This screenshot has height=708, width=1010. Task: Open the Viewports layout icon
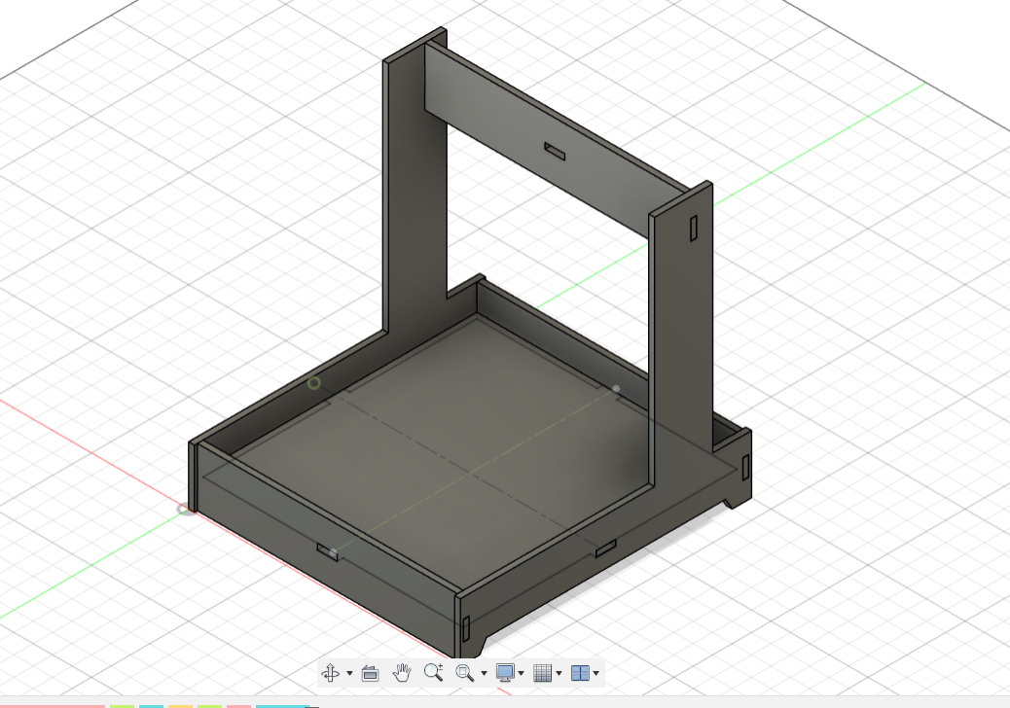[580, 673]
